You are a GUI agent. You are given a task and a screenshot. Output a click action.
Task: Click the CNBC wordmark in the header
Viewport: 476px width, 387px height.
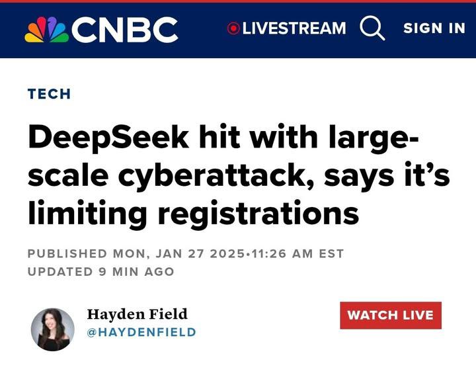click(x=125, y=30)
